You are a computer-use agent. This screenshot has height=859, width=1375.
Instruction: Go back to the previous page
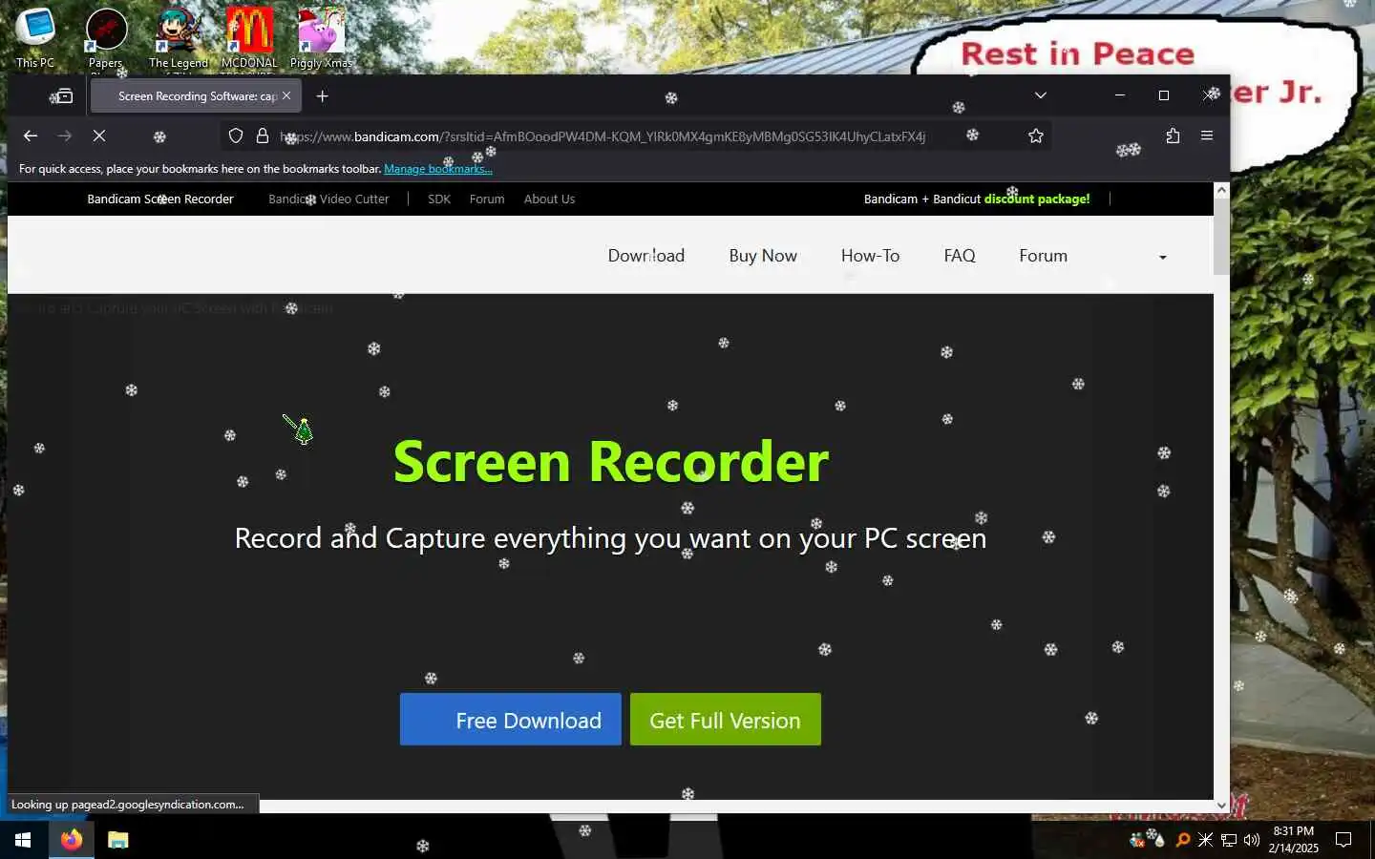tap(31, 136)
